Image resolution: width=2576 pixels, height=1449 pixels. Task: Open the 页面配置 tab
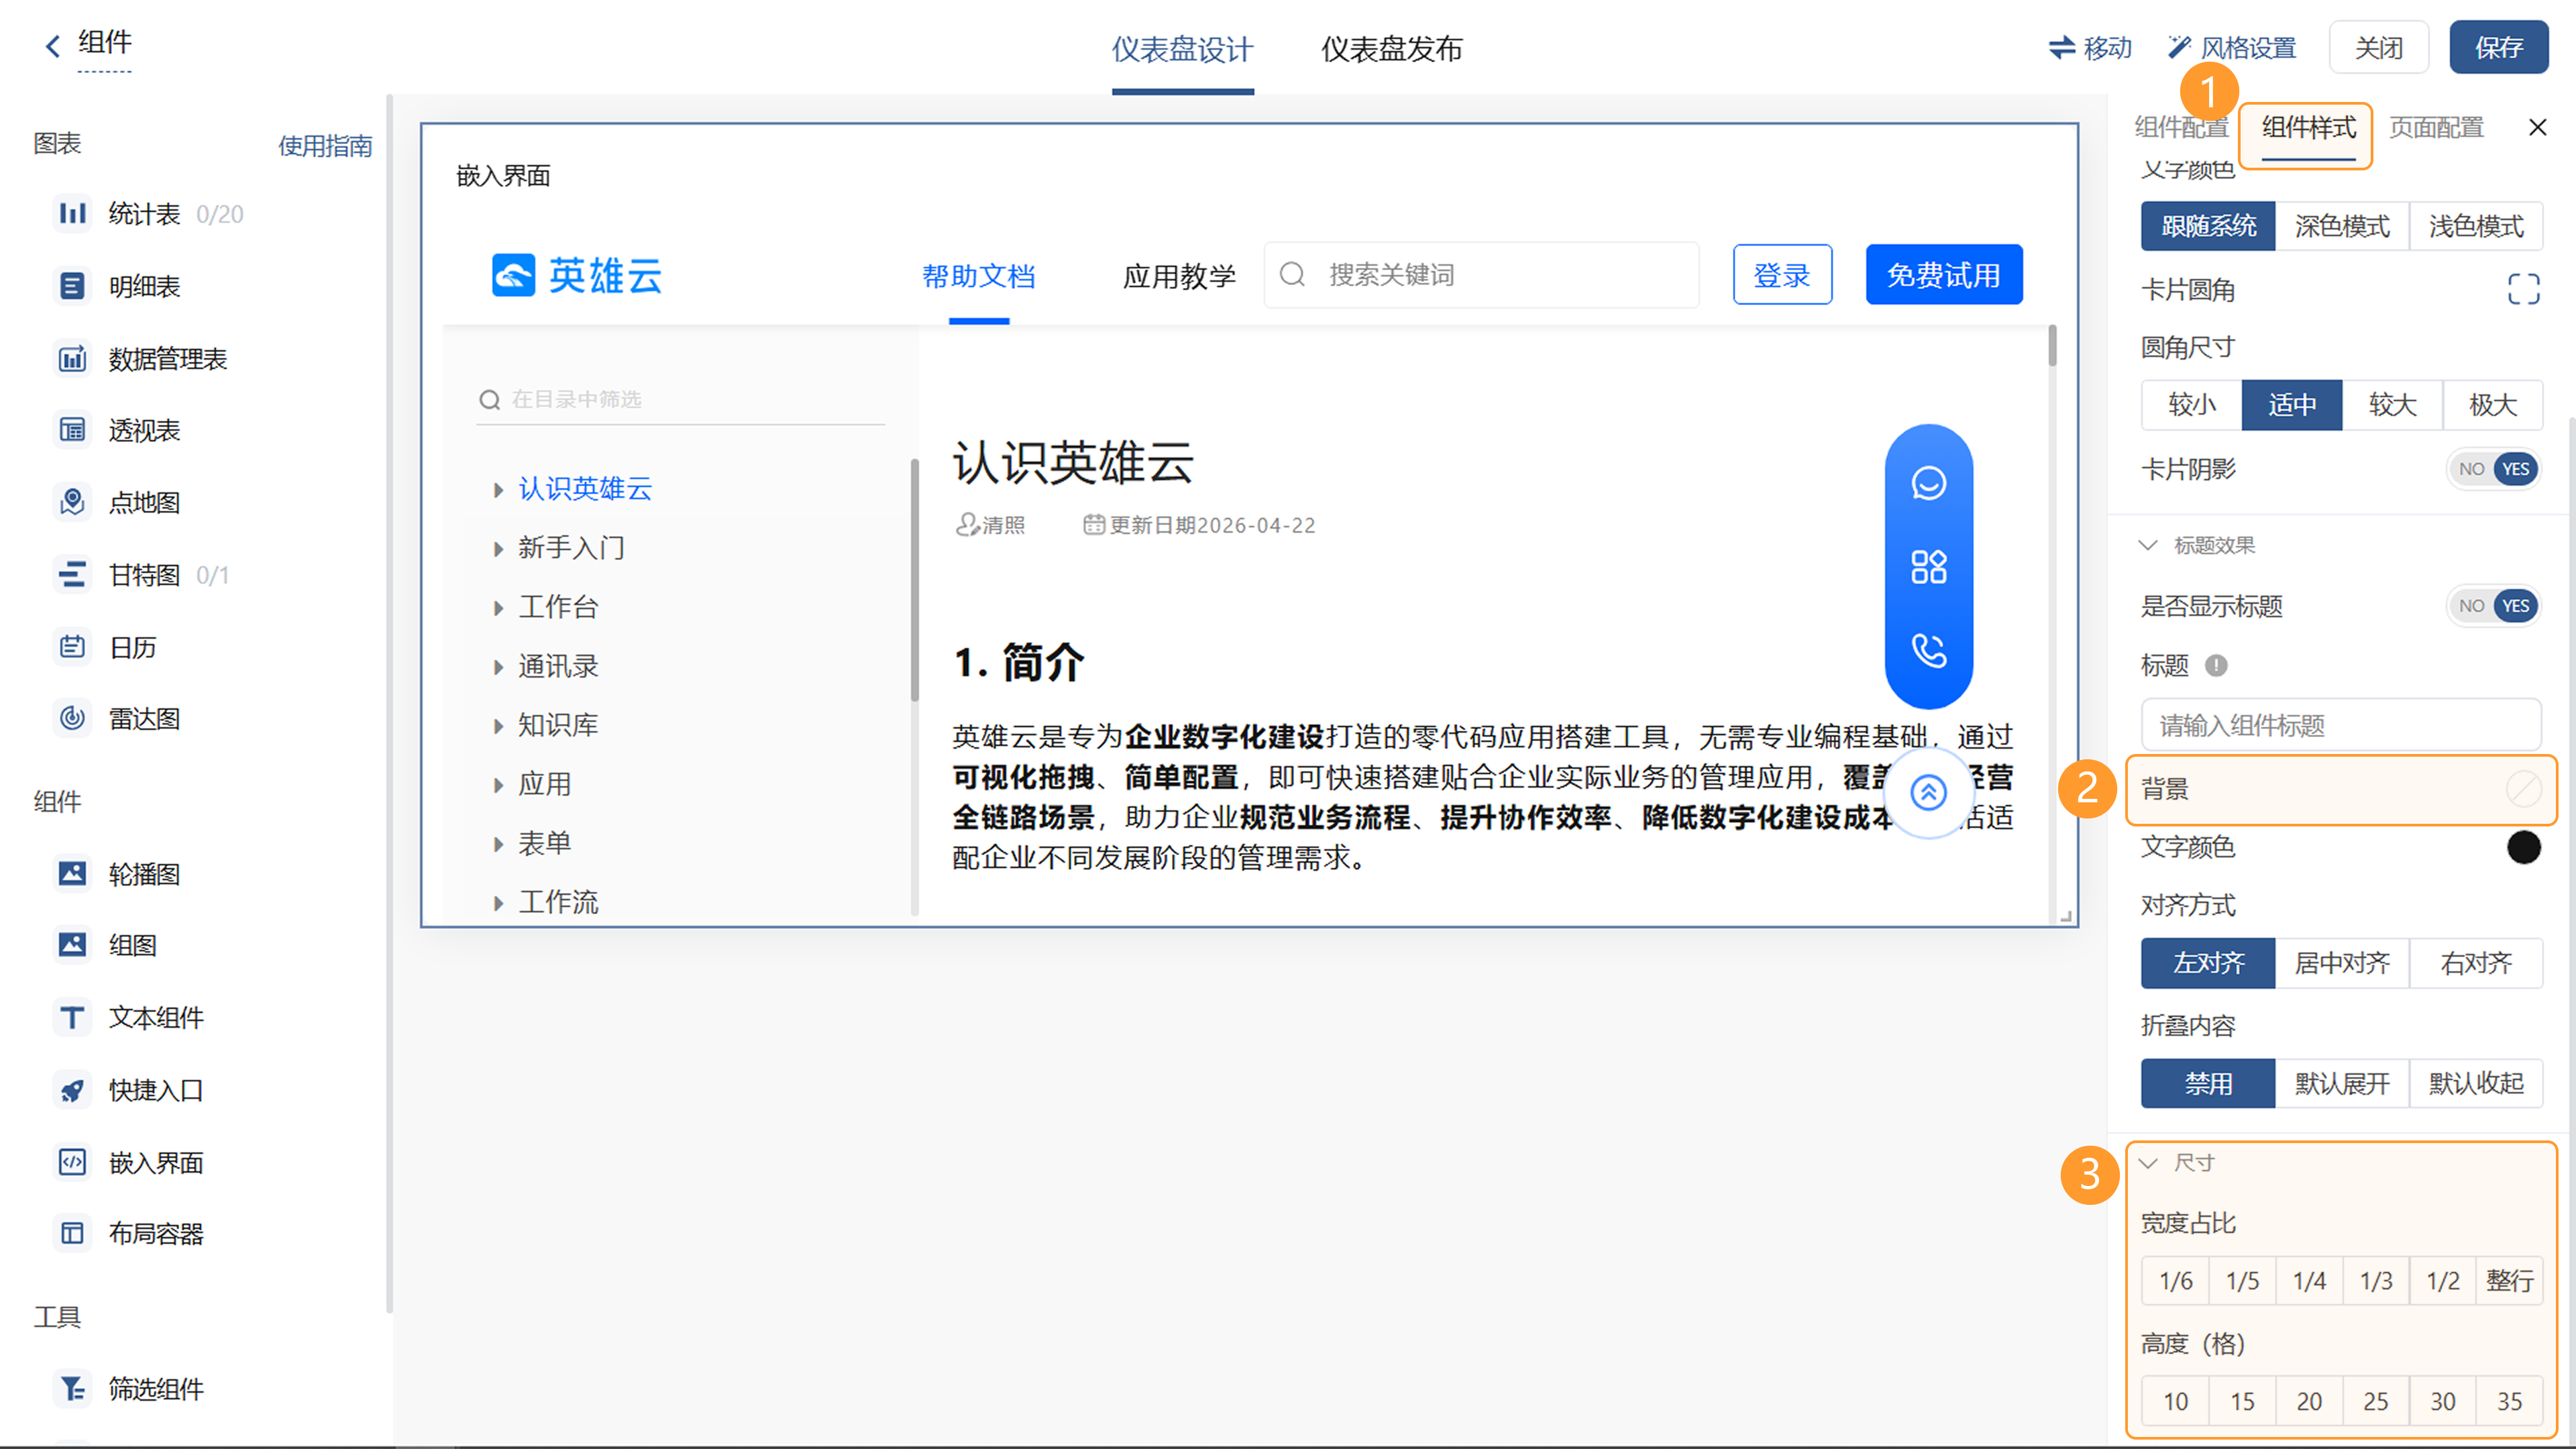2436,127
